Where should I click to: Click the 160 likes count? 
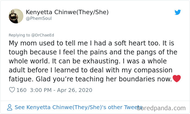click(21, 90)
